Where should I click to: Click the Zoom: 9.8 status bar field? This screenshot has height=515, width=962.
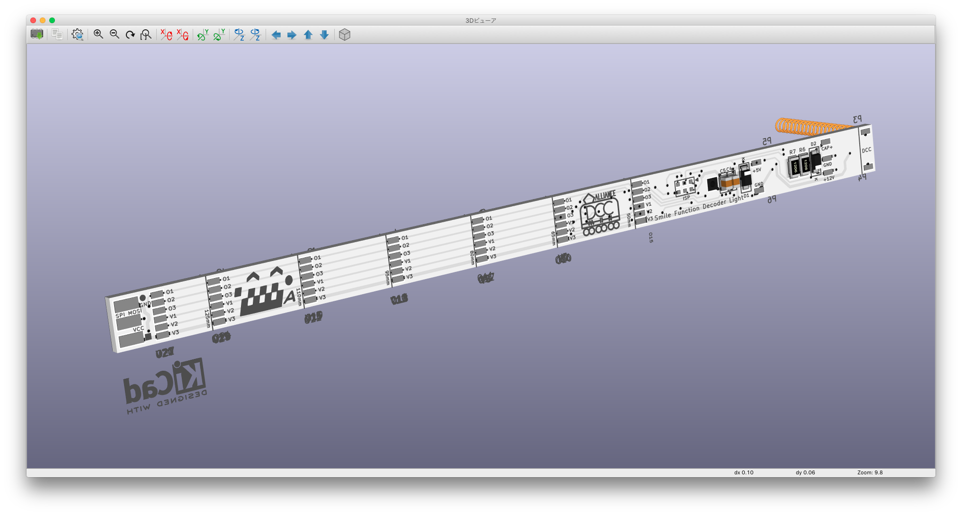pyautogui.click(x=870, y=472)
